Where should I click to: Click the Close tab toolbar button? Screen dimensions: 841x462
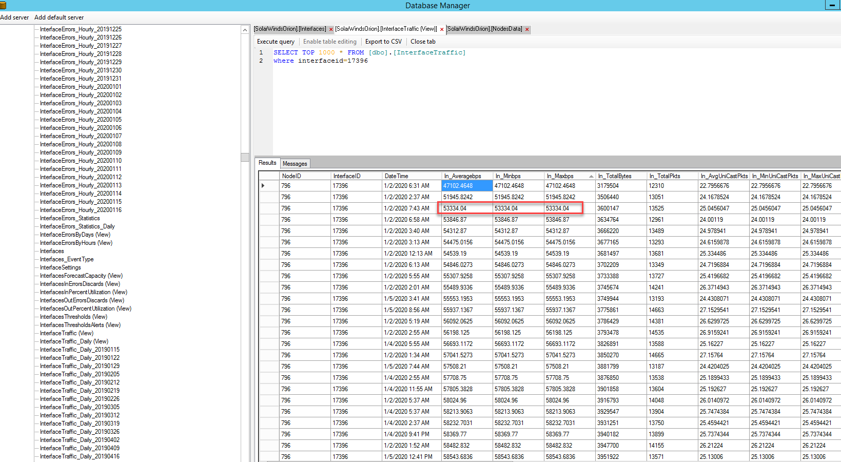(423, 42)
